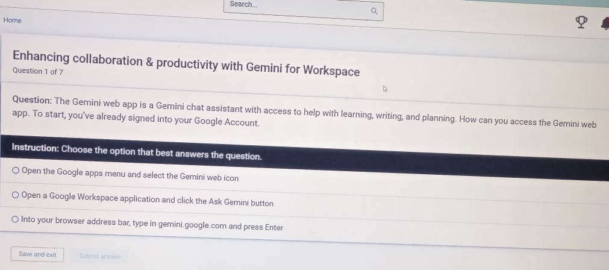
Task: Click the Save and exit button
Action: [37, 254]
